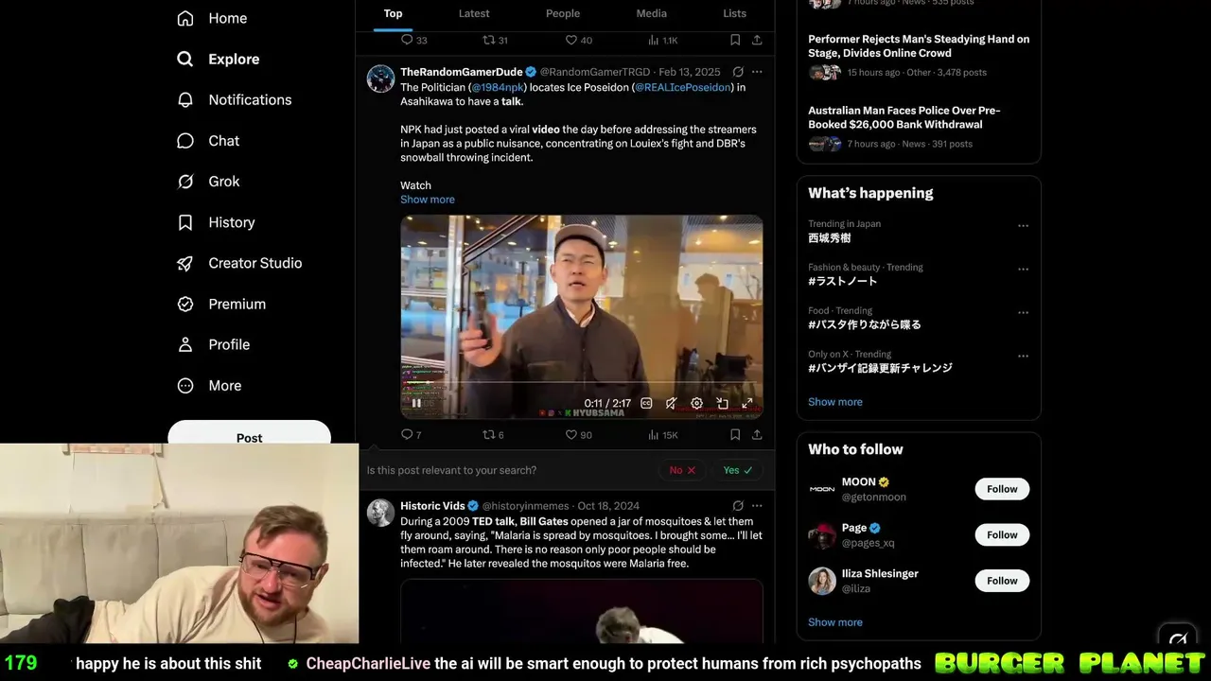Open the Historic Vids display name link
Viewport: 1211px width, 681px height.
432,506
